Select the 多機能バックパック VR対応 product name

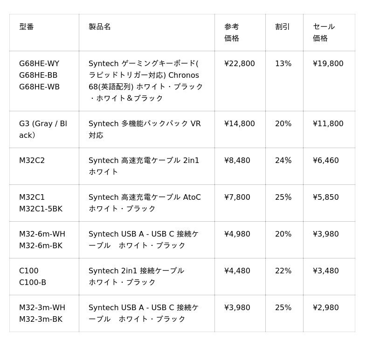coord(145,129)
